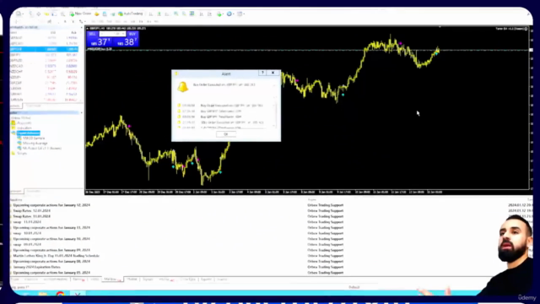Click the chart shift icon
Screen dimensions: 540x304
pyautogui.click(x=210, y=14)
